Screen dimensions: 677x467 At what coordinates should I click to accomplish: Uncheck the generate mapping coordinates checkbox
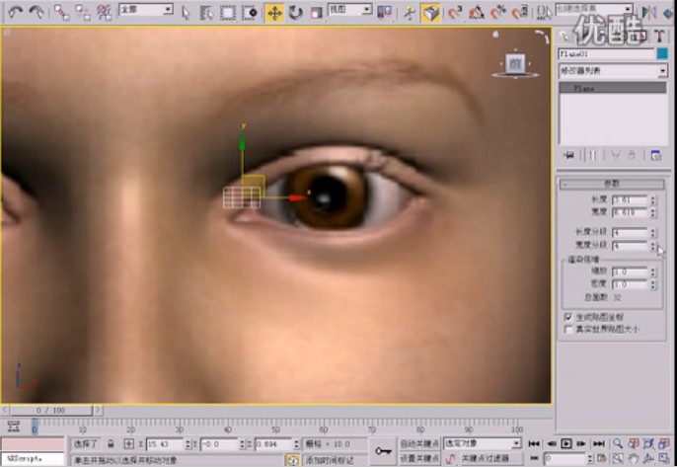click(566, 317)
